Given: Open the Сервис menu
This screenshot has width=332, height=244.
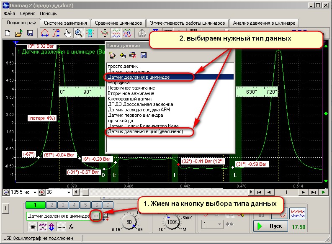Looking at the screenshot, I should click(x=27, y=13).
